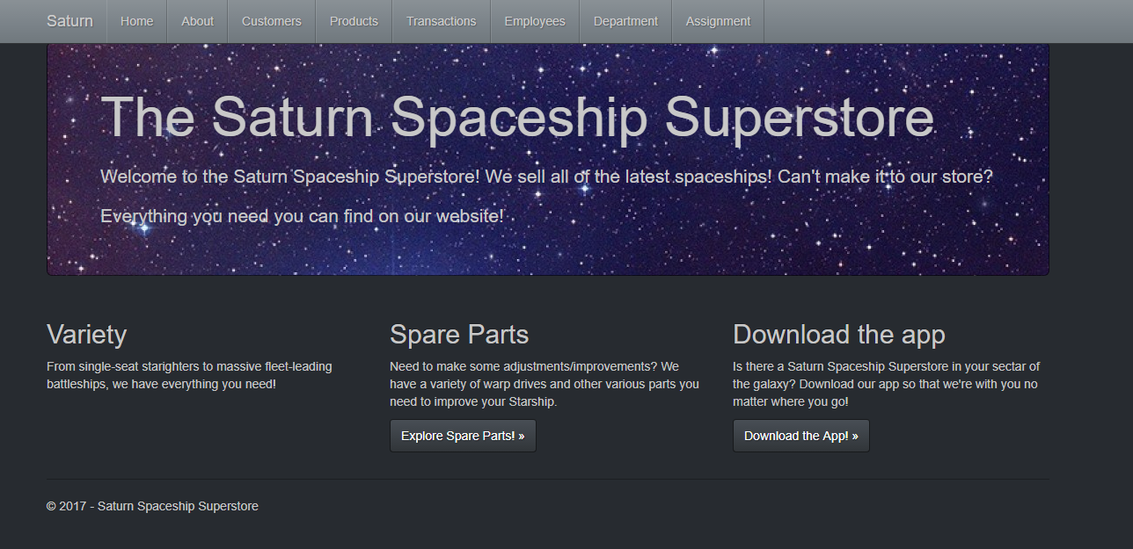Viewport: 1133px width, 549px height.
Task: Click the Department nav link
Action: 625,21
